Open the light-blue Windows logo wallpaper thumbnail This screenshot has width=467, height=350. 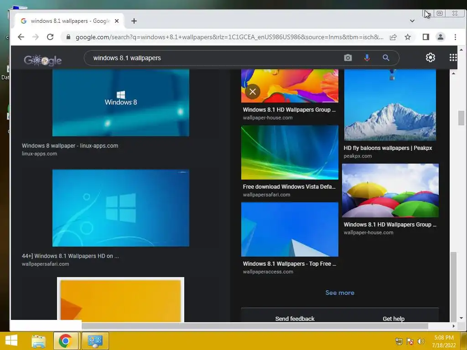[120, 208]
